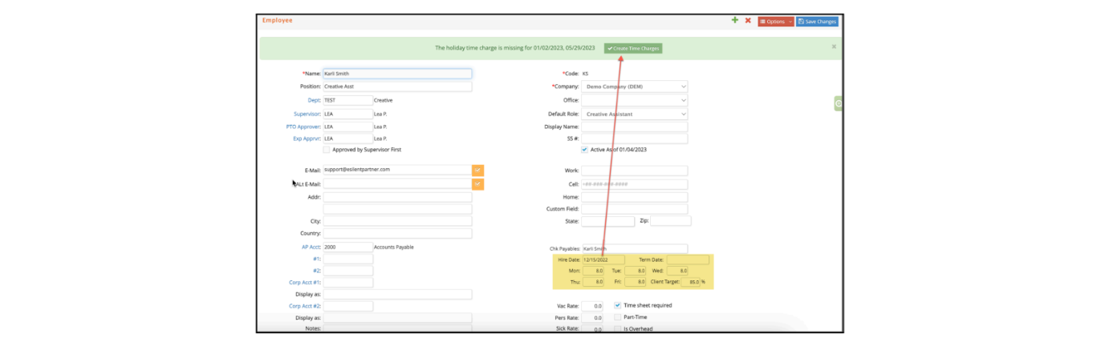Click the SS # input field
1097x350 pixels.
(635, 139)
